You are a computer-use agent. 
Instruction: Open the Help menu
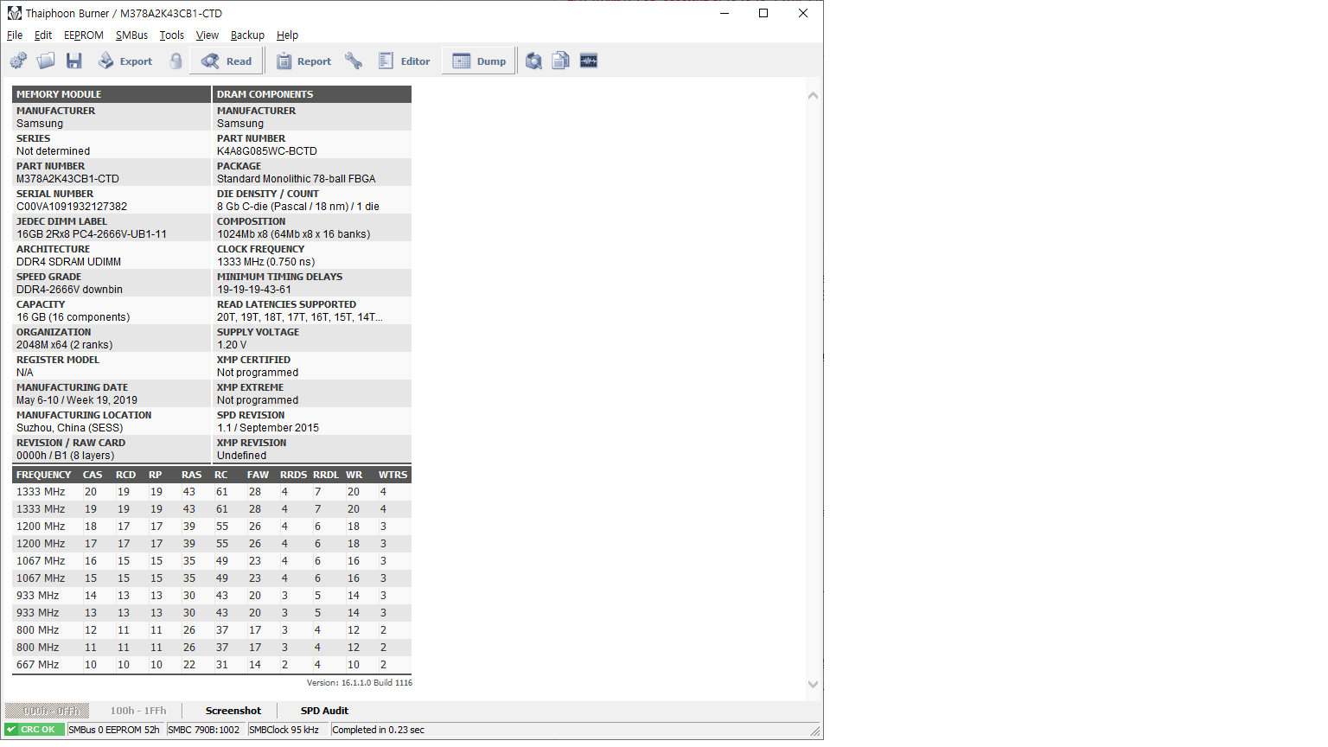pyautogui.click(x=287, y=35)
